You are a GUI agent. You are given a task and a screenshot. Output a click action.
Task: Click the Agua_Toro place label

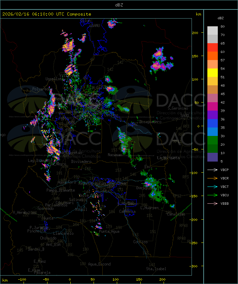[67, 182]
